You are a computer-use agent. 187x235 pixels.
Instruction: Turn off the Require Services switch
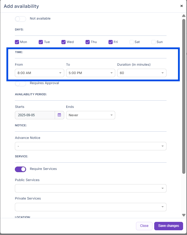pyautogui.click(x=20, y=169)
